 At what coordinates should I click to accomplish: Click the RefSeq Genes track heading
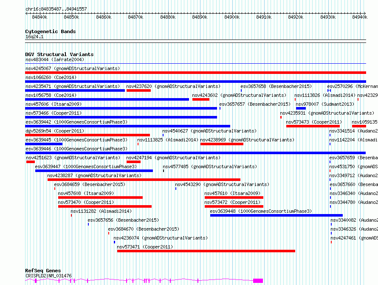coord(43,271)
